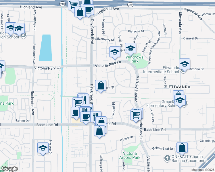215x172 pixels.
Task: Select the Messina Pl street label
Action: [x=2, y=21]
